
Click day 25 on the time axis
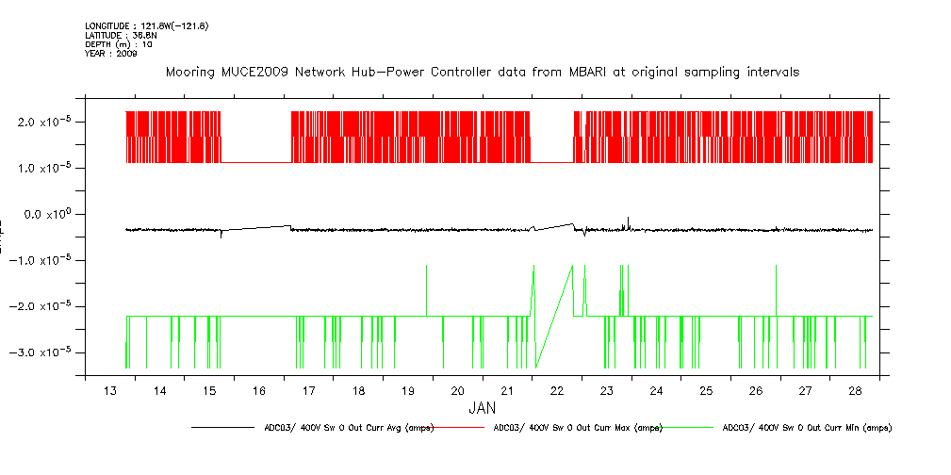tap(706, 391)
